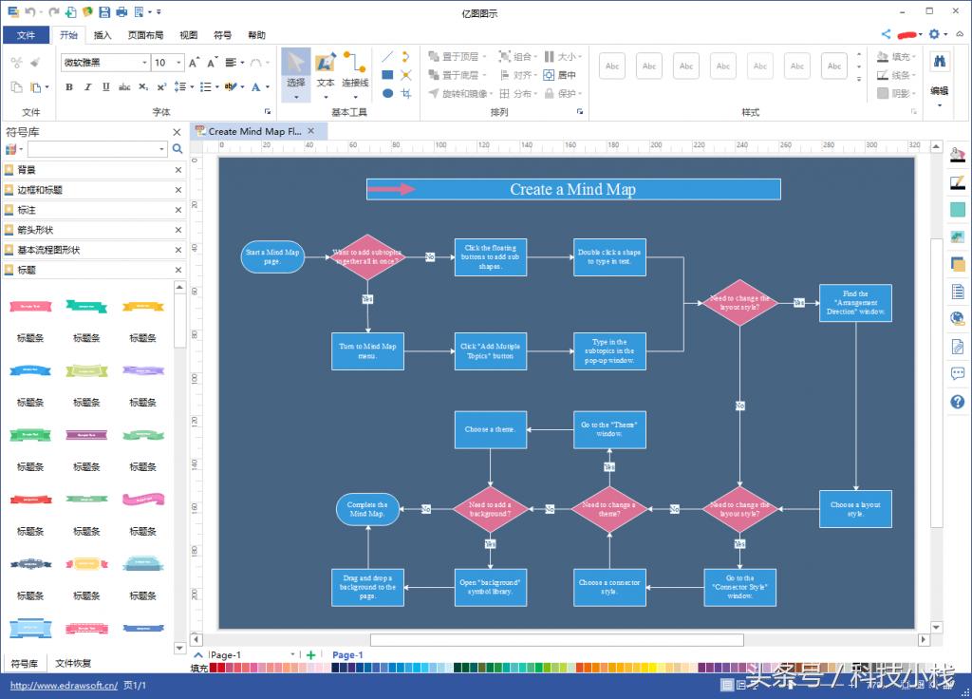
Task: Open the 页面布局 ribbon tab
Action: click(x=145, y=35)
